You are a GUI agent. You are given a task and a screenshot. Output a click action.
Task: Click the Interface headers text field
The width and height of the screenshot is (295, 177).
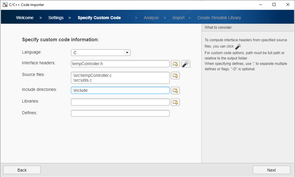pos(120,64)
